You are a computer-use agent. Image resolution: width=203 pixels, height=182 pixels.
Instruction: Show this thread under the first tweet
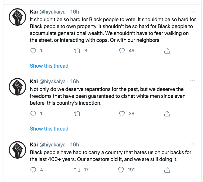click(49, 66)
